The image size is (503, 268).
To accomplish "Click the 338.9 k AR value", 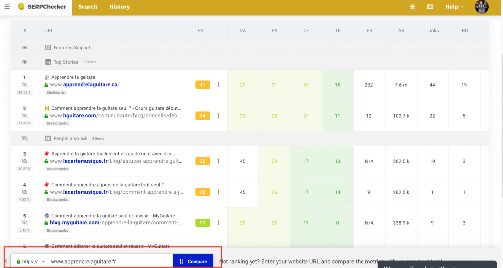I will [401, 223].
